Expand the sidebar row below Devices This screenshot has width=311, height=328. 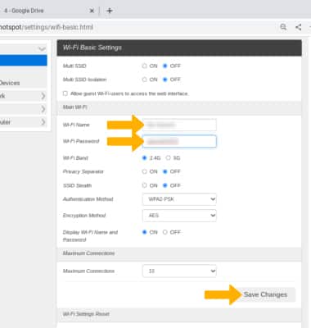pos(24,96)
